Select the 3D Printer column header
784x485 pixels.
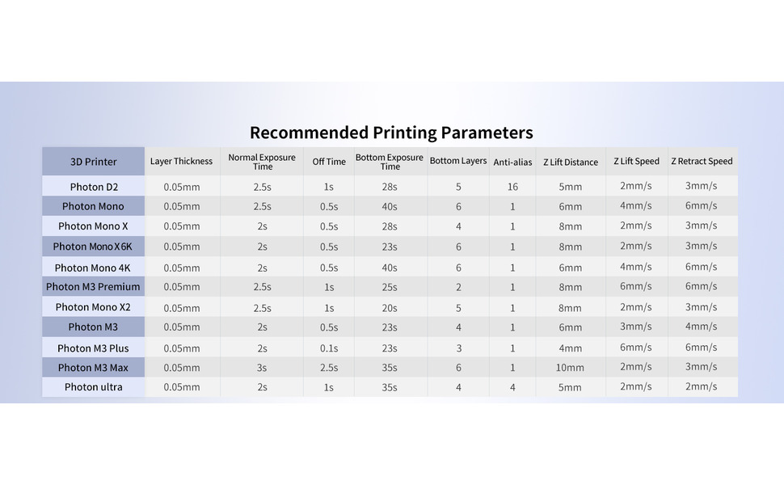tap(94, 162)
